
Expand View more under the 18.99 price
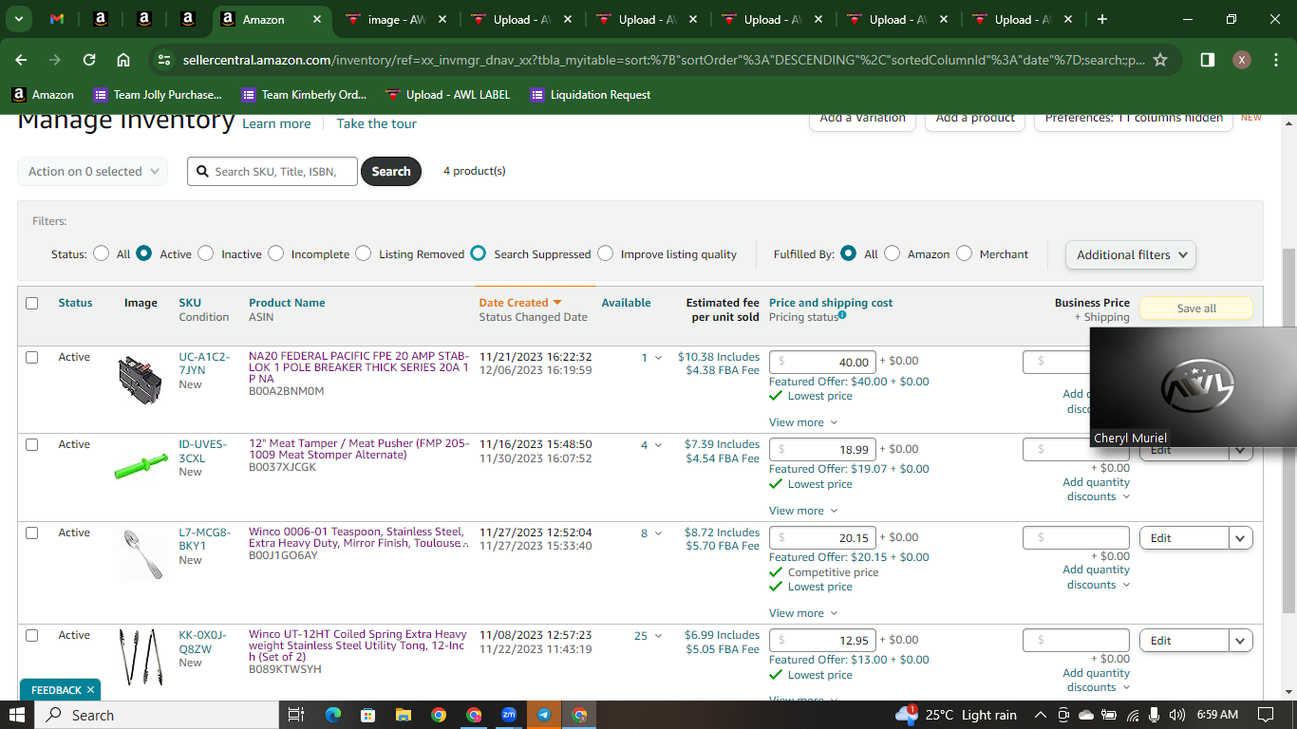tap(803, 511)
